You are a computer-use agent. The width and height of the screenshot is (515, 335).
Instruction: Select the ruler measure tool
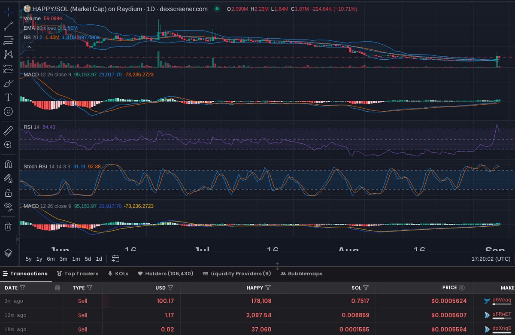8,131
